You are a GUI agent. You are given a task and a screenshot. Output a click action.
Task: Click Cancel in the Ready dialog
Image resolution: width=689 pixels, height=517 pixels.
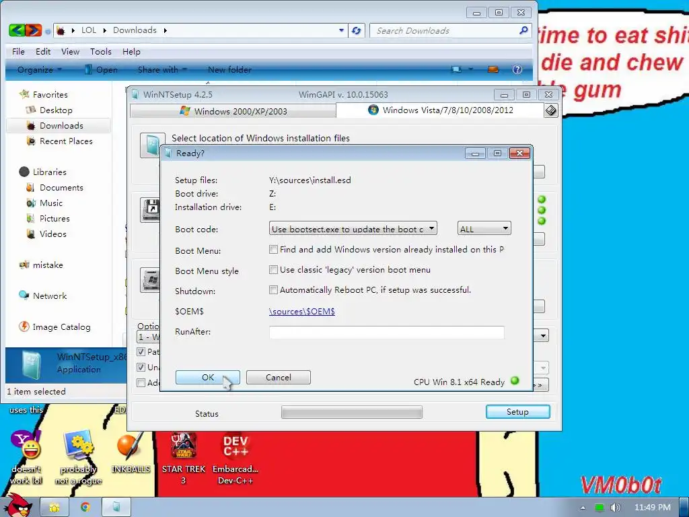[278, 377]
